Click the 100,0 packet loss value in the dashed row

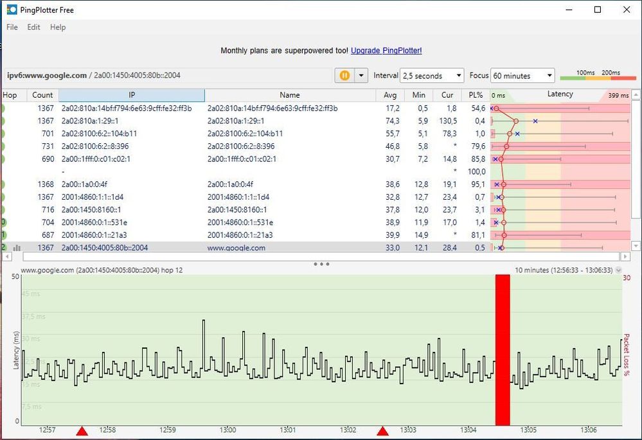[477, 172]
